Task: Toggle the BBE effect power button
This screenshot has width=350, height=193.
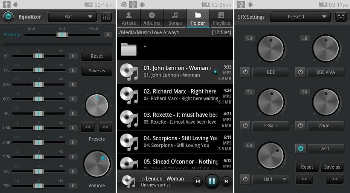Action: (x=245, y=72)
